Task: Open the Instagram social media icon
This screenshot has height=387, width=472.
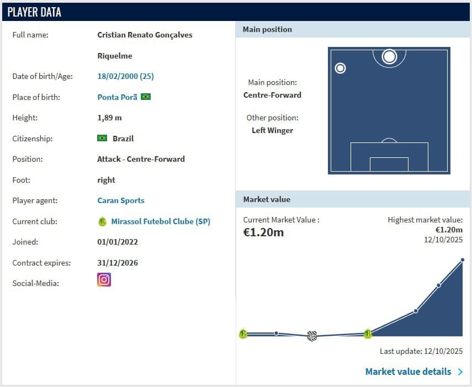Action: 104,279
